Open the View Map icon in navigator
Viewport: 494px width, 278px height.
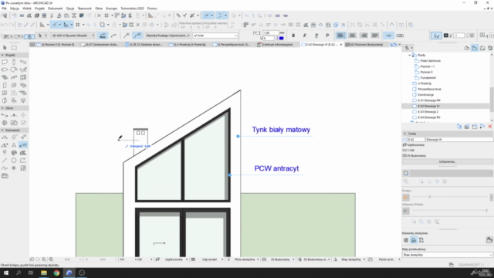point(475,48)
